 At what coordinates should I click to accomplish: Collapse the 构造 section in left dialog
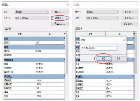64,47
